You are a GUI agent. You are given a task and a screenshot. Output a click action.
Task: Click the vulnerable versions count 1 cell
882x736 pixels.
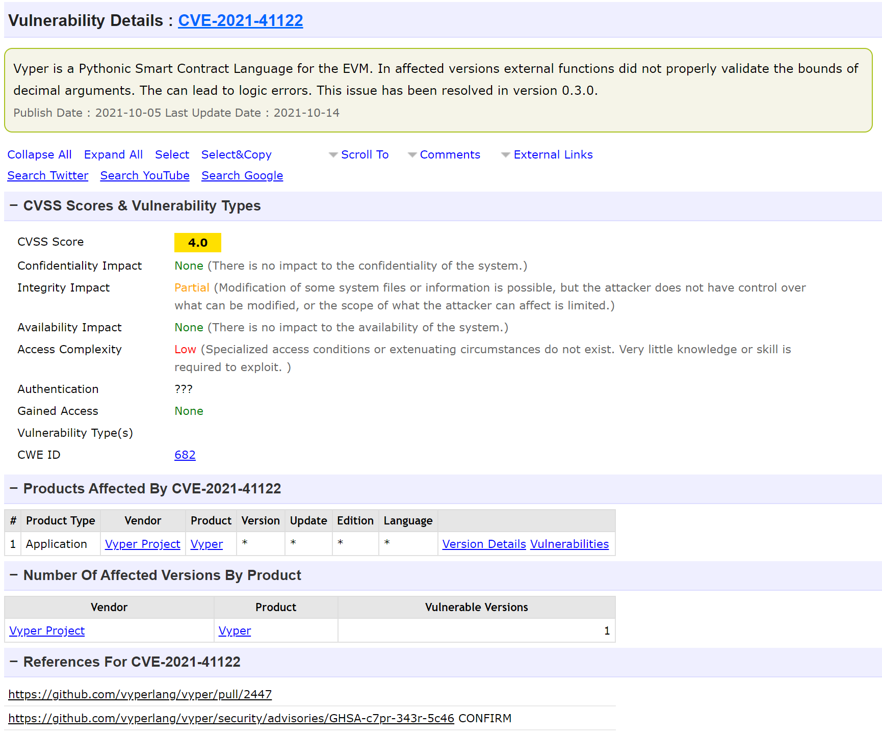[x=477, y=630]
